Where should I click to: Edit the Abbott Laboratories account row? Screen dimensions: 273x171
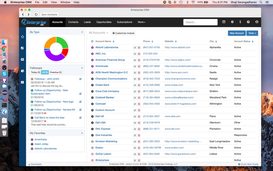coord(135,48)
